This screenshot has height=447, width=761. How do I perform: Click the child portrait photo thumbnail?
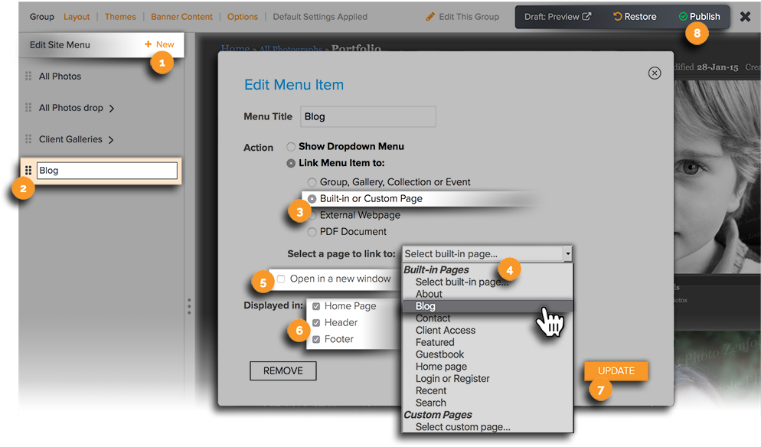tap(717, 177)
